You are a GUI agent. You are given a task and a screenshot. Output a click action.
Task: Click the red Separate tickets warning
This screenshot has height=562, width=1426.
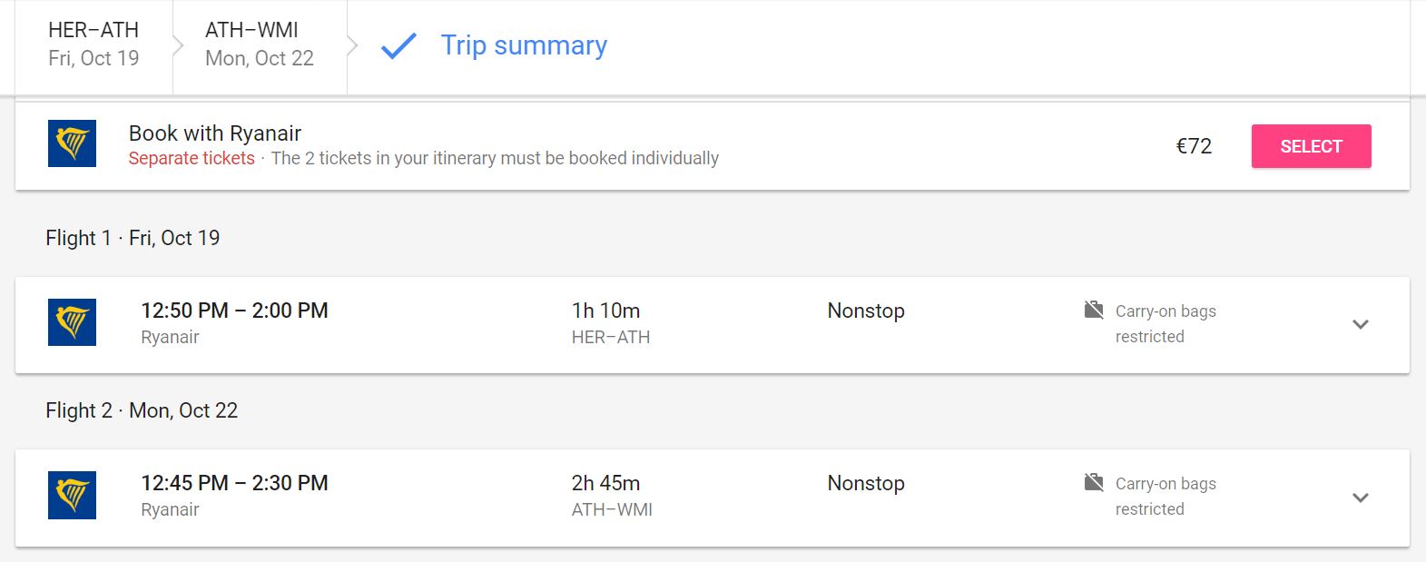tap(192, 158)
